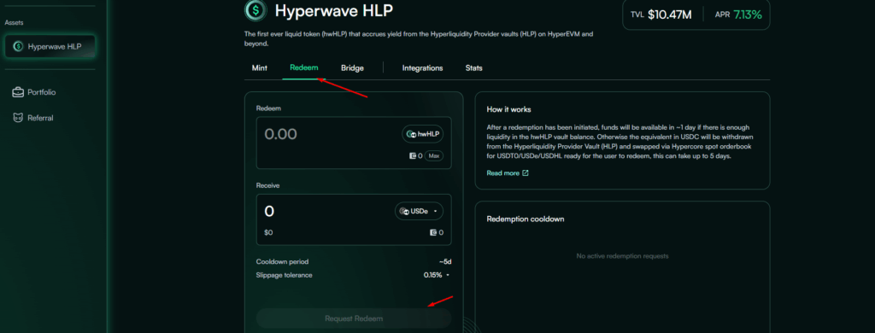
Task: Click the APR 7.13% value
Action: click(x=748, y=15)
